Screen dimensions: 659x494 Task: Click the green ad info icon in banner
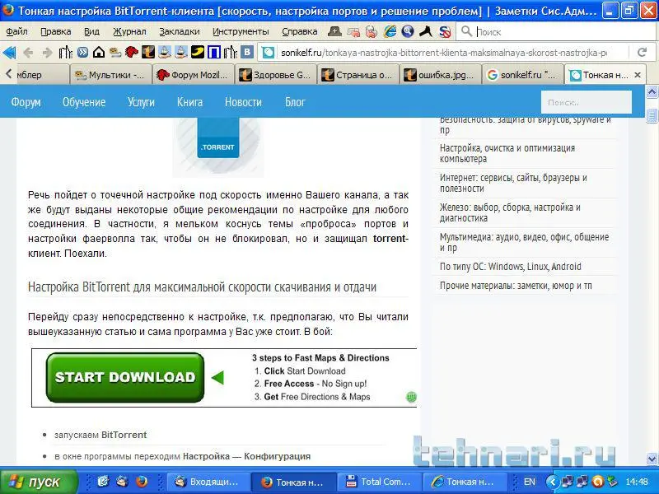[x=411, y=397]
